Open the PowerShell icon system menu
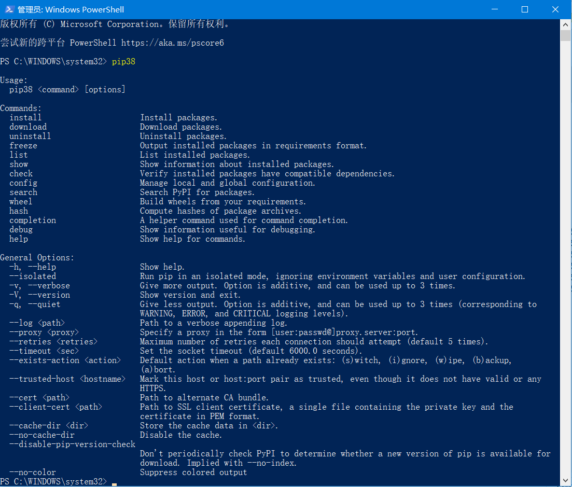572x487 pixels. coord(9,9)
